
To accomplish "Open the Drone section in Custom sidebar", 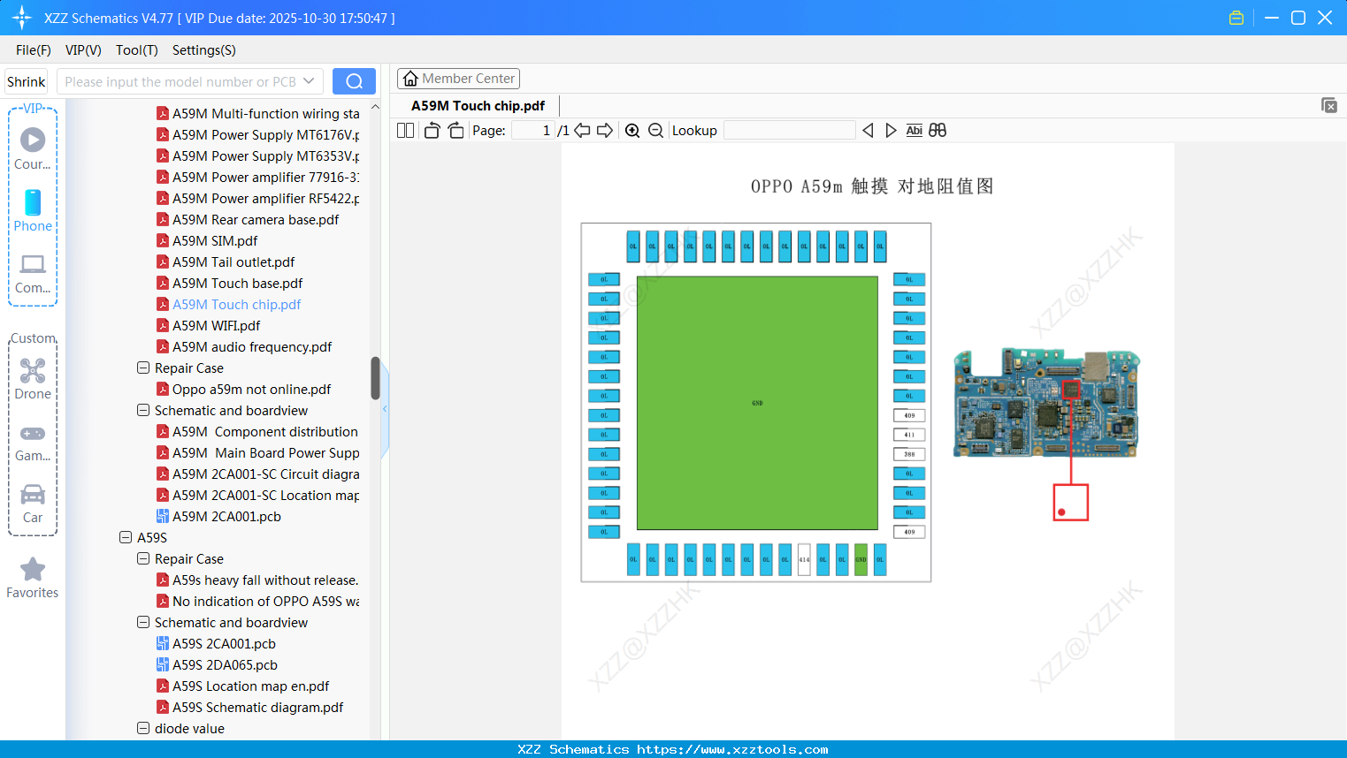I will (33, 378).
